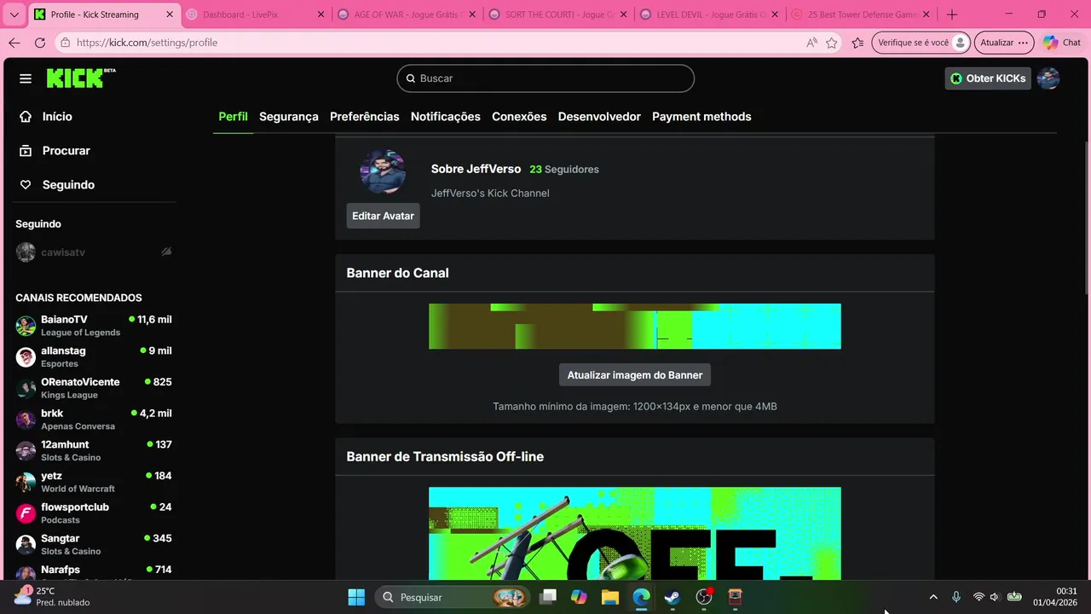1091x614 pixels.
Task: Open the Windows Start menu
Action: (x=356, y=597)
